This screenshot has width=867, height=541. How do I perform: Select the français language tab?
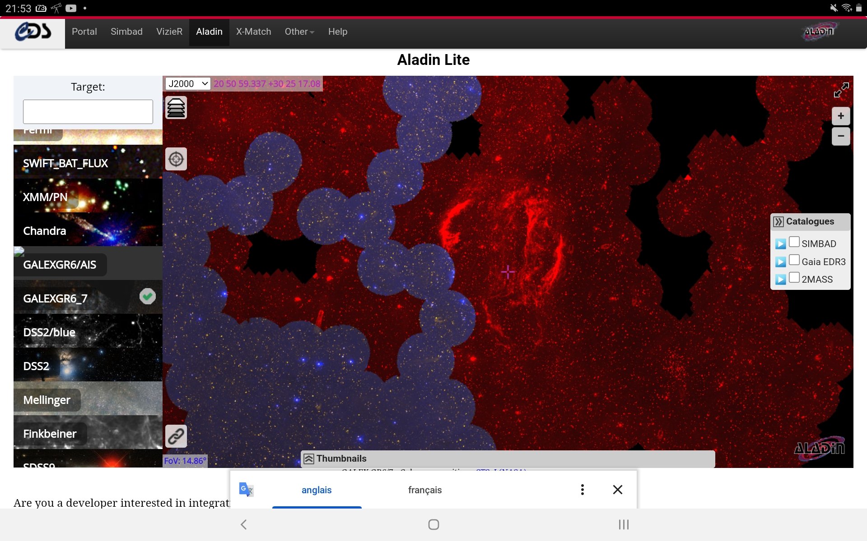click(x=425, y=490)
